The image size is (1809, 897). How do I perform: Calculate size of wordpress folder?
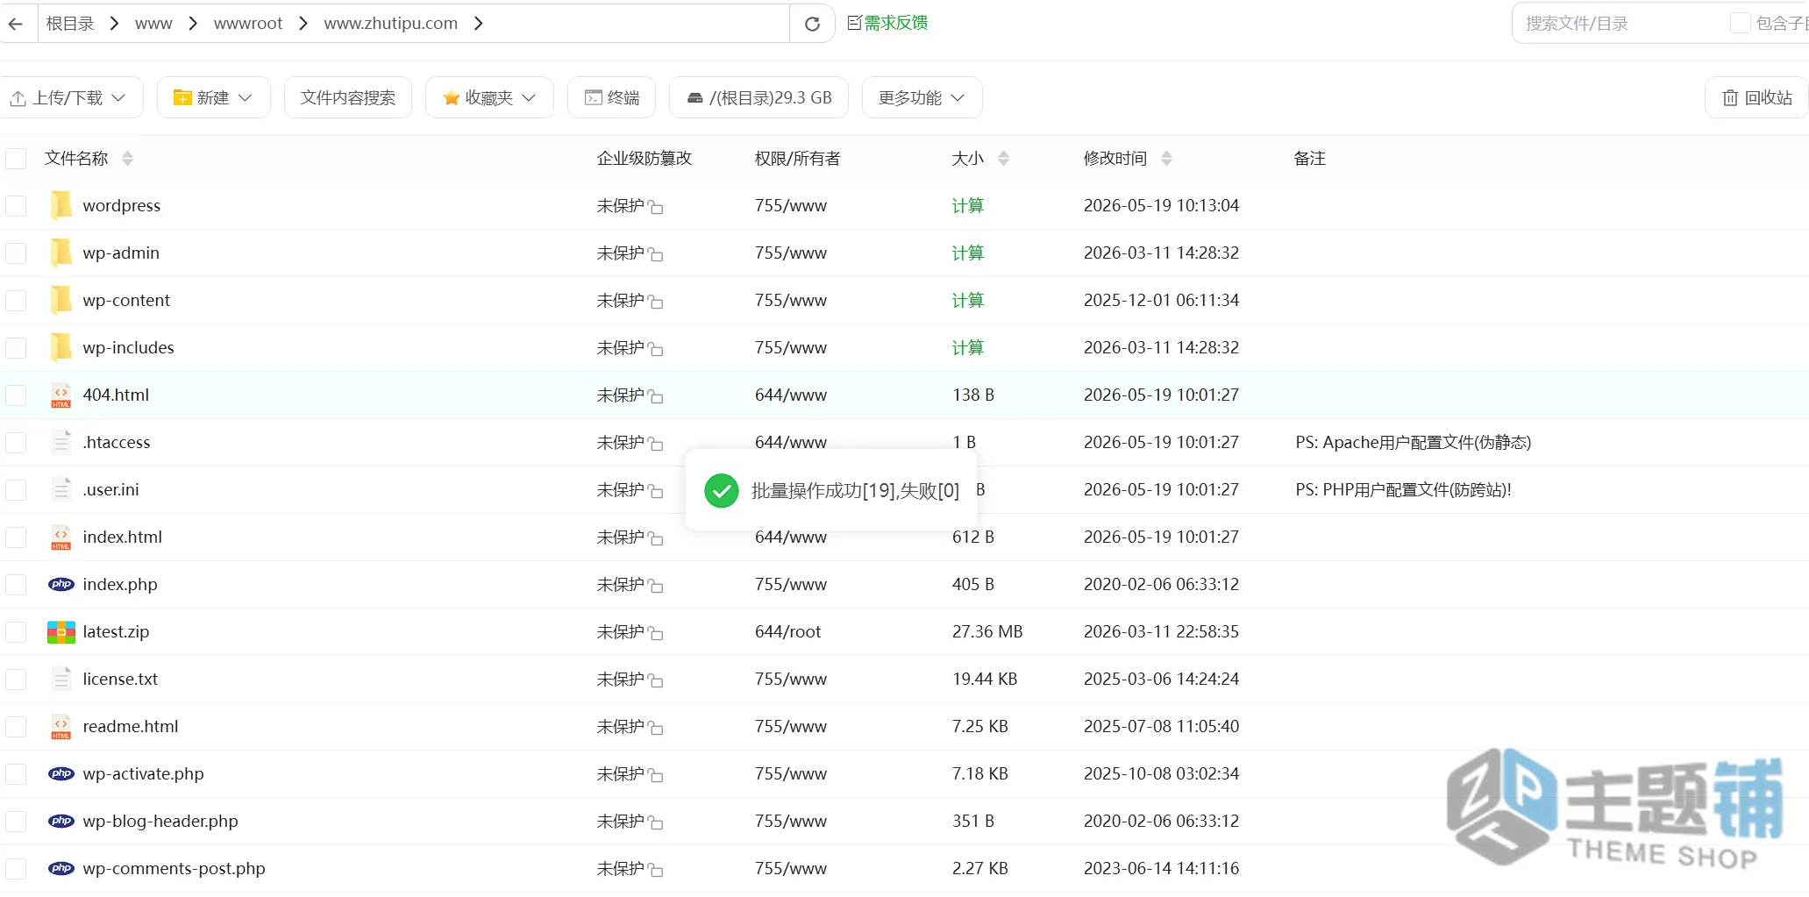(x=968, y=205)
